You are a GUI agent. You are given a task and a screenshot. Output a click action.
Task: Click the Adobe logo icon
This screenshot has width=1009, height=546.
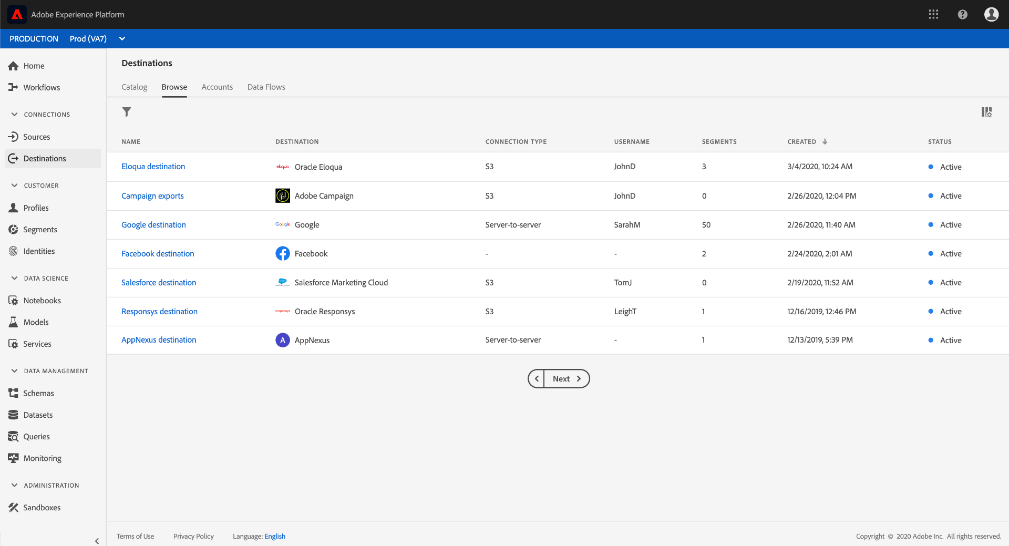click(x=17, y=14)
